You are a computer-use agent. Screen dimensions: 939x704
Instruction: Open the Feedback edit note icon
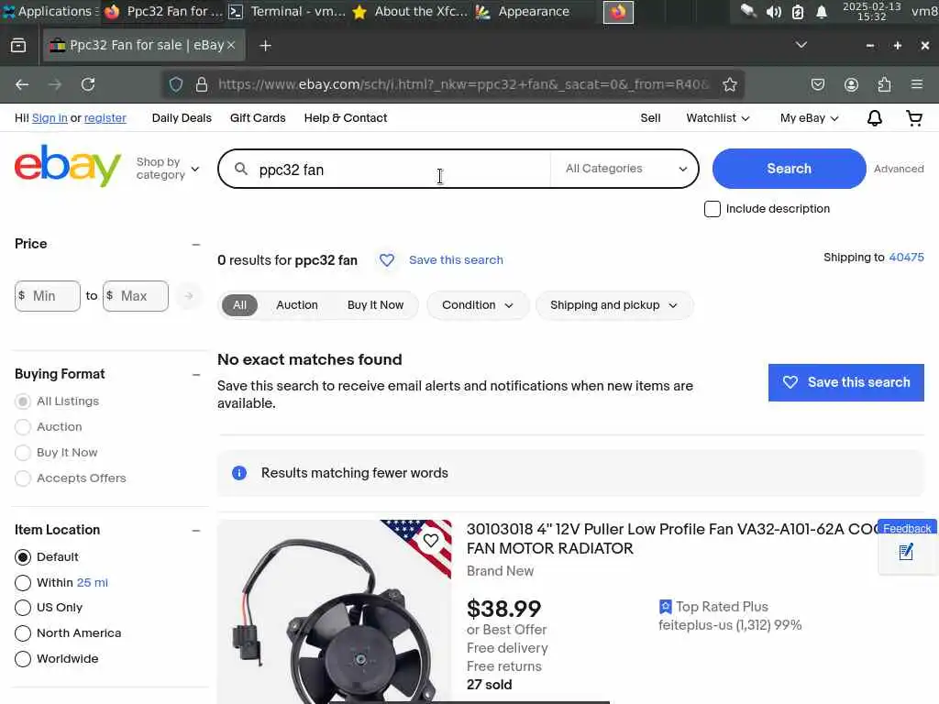(x=906, y=551)
